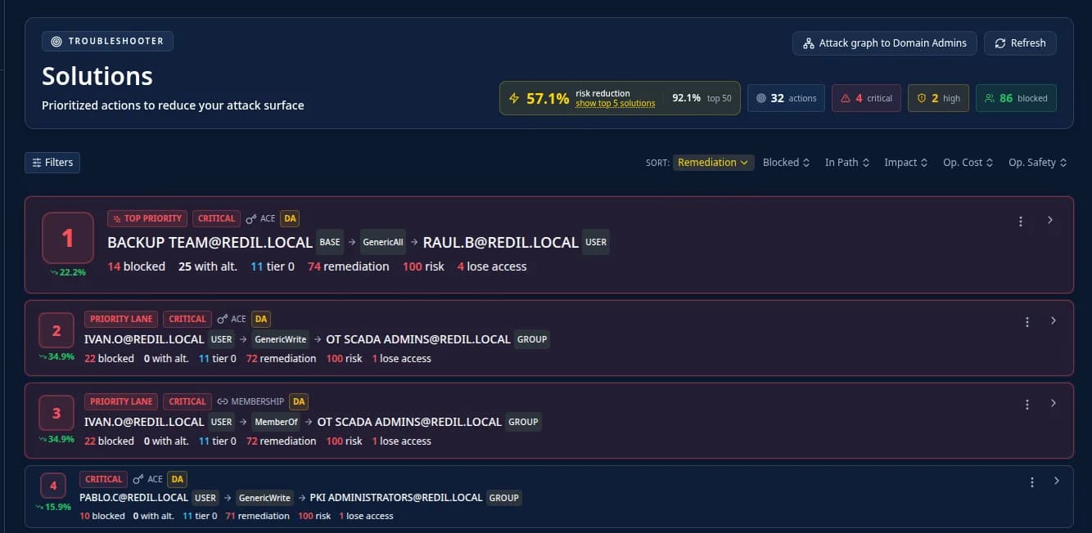This screenshot has width=1092, height=533.
Task: Open three-dot menu for solution 2
Action: tap(1027, 322)
